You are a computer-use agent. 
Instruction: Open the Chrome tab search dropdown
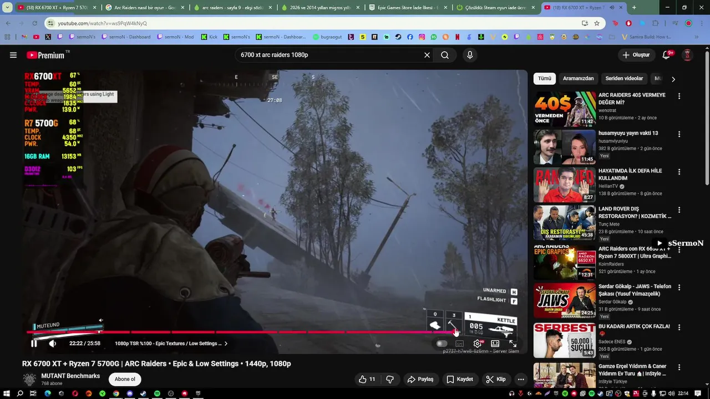click(x=7, y=8)
